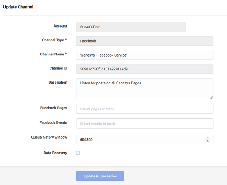Click the Channel Type field showing Facebook
The width and height of the screenshot is (227, 185).
[145, 41]
